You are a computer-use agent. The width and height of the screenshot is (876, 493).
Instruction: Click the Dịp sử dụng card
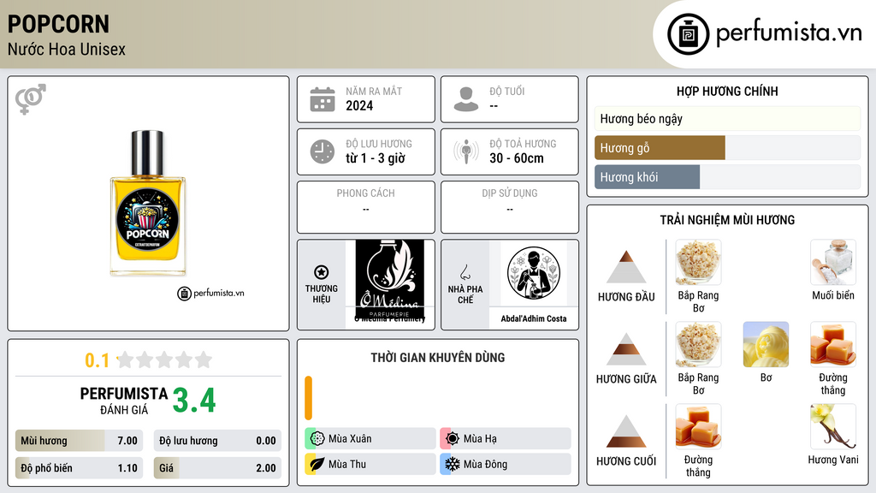coord(510,207)
